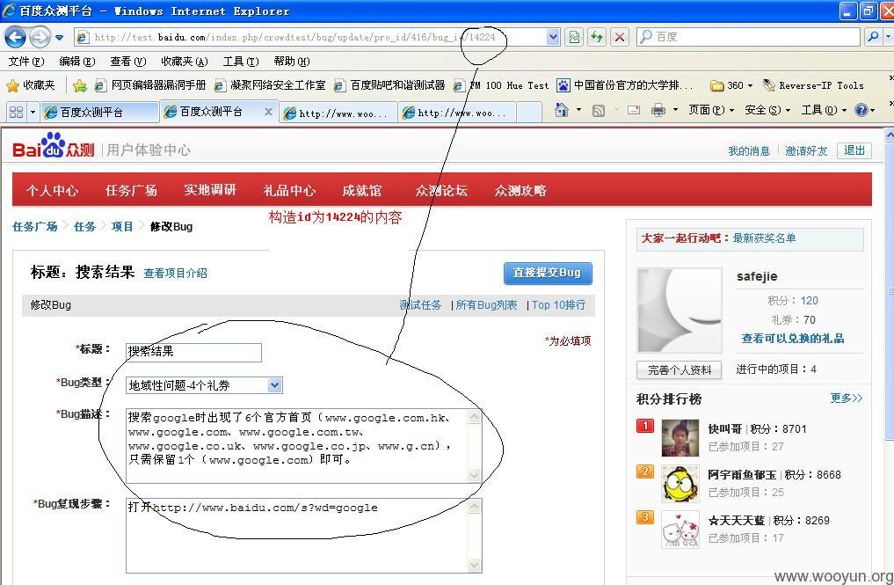Viewport: 894px width, 585px height.
Task: Go to 个人中心 in red navbar
Action: 53,190
